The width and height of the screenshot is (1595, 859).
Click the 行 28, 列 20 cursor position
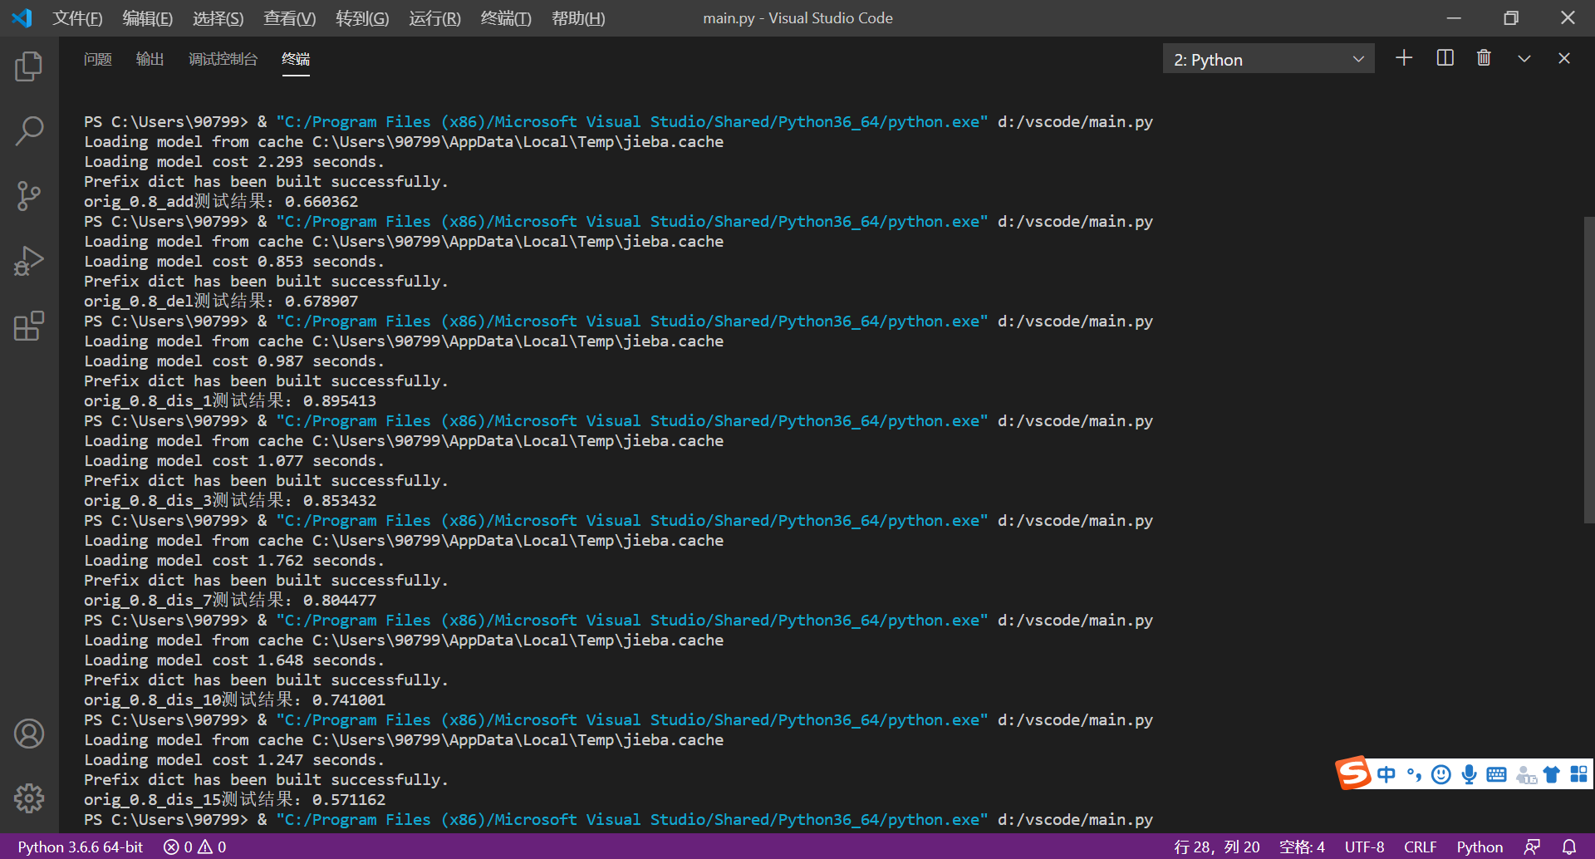1217,847
